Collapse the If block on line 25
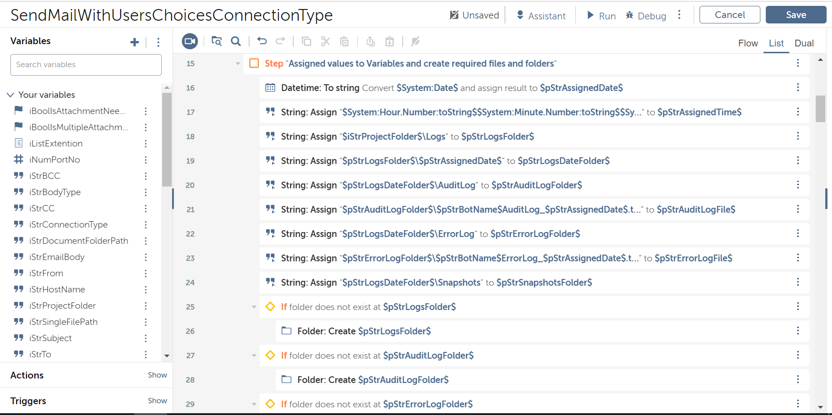Screen dimensions: 832x415 tap(254, 307)
